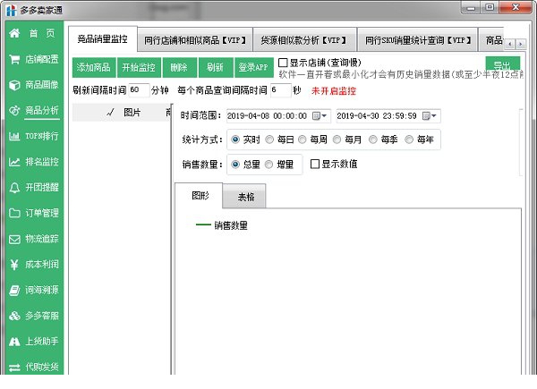Select 每日 statistics mode
This screenshot has height=389, width=537.
269,140
